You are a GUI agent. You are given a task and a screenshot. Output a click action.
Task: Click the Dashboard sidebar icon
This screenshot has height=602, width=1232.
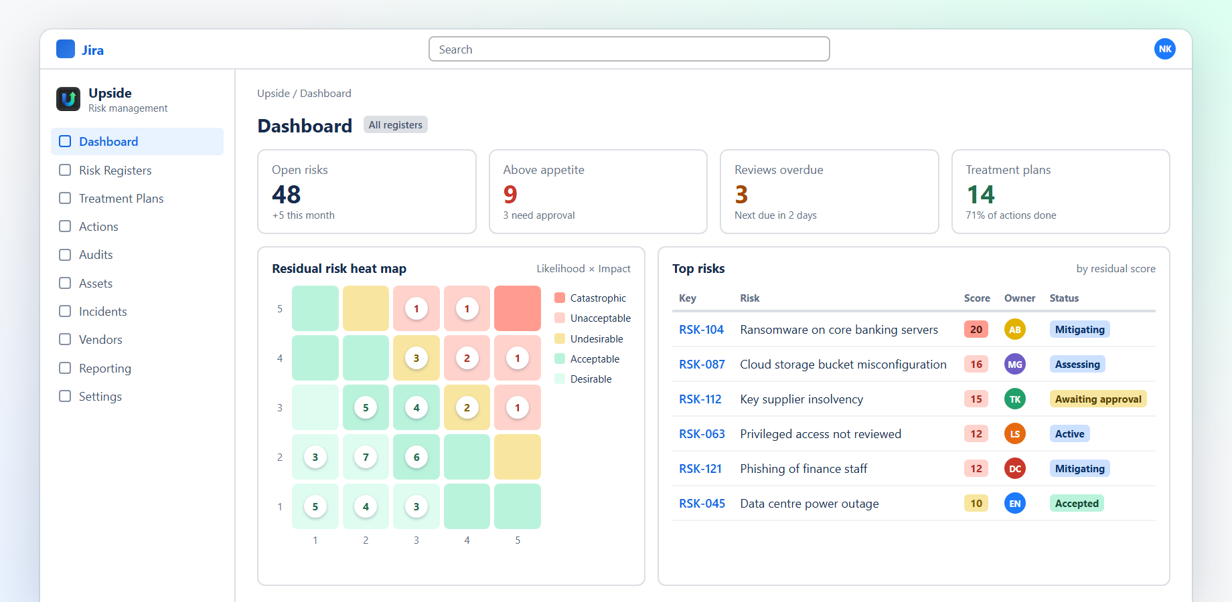[x=65, y=141]
